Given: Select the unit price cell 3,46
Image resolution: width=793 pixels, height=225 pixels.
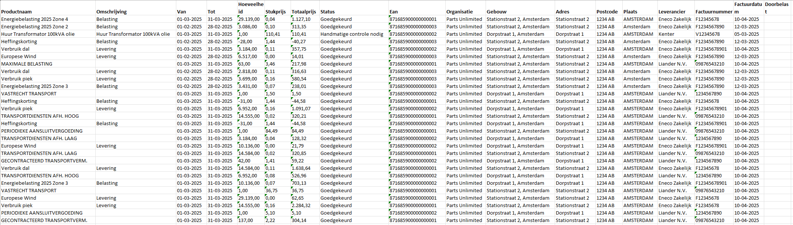Looking at the screenshot, I should coord(270,64).
